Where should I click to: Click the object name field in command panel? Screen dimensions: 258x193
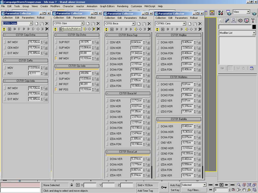click(235, 27)
